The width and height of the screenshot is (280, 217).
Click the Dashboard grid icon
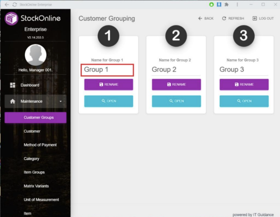coord(13,85)
